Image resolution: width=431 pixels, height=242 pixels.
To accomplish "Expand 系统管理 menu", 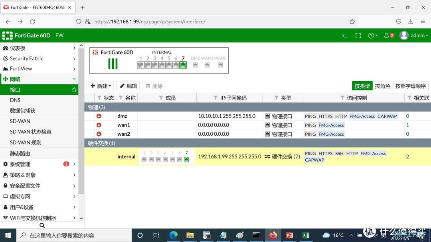I will (x=39, y=164).
